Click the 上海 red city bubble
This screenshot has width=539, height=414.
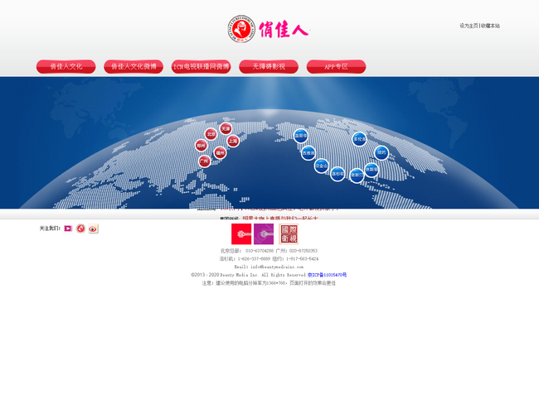[233, 142]
